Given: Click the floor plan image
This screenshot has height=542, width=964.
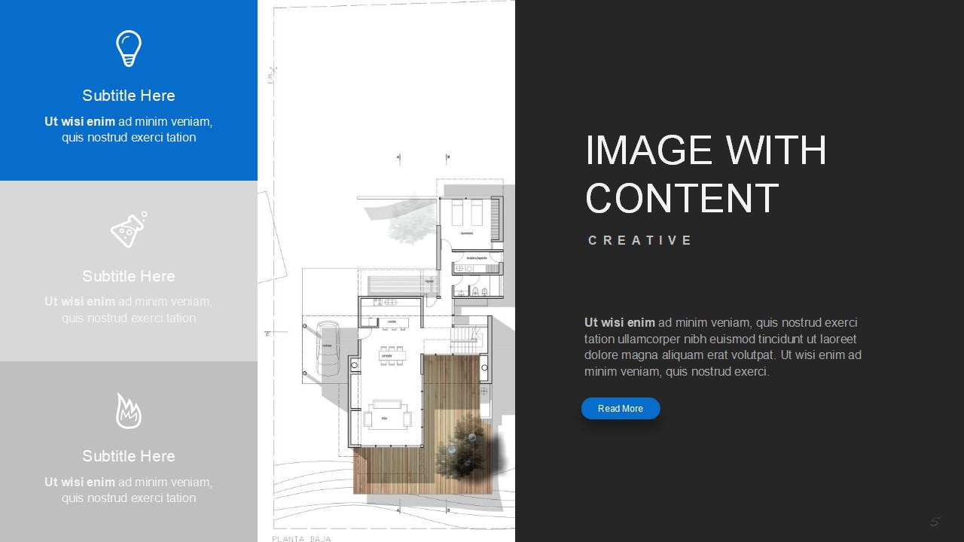Looking at the screenshot, I should point(386,271).
